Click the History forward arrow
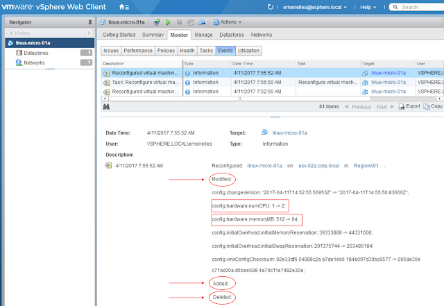The height and width of the screenshot is (306, 444). click(89, 33)
